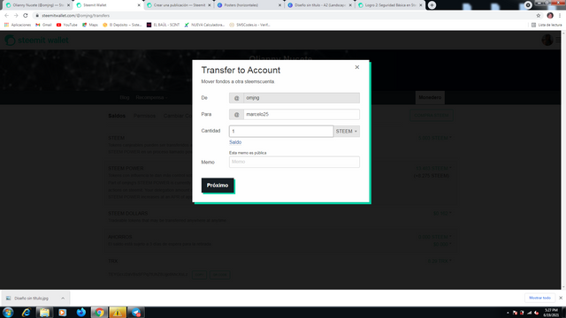Focus the Cantidad amount field
Screen dimensions: 566x318
(x=281, y=132)
